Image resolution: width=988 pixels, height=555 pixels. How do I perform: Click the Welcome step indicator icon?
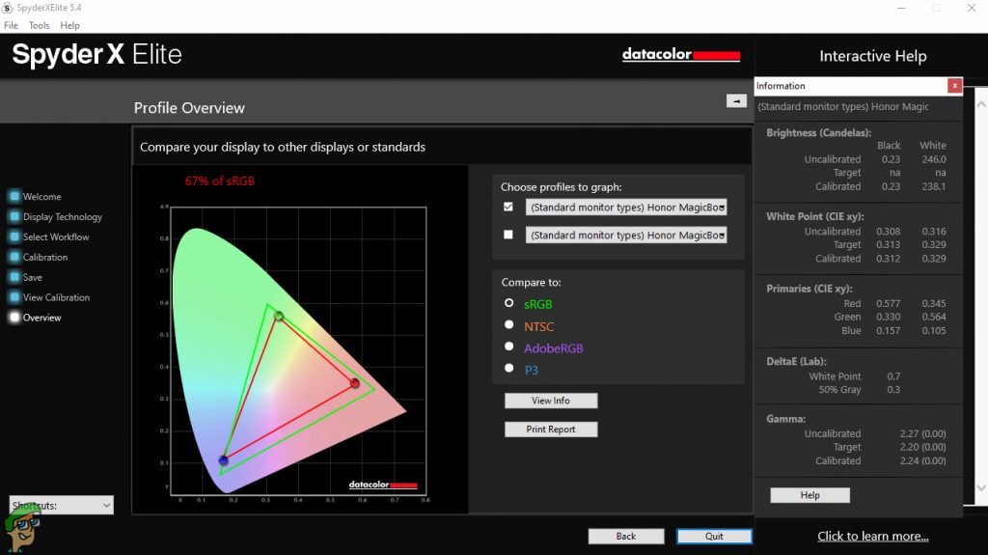point(14,196)
